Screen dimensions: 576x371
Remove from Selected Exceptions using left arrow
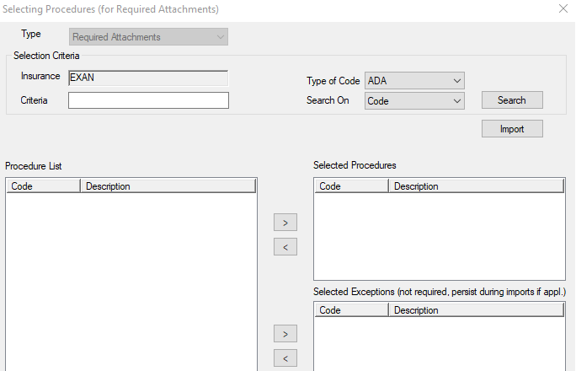point(285,359)
